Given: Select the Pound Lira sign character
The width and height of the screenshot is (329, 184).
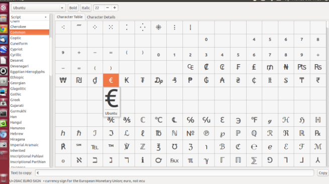Looking at the screenshot, I should point(254,67).
